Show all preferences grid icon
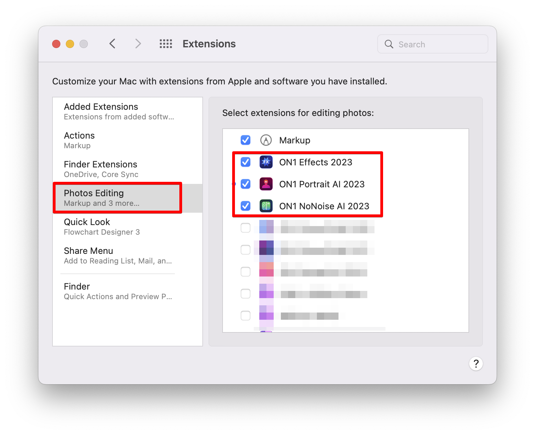Screen dimensions: 535x435 (x=166, y=44)
